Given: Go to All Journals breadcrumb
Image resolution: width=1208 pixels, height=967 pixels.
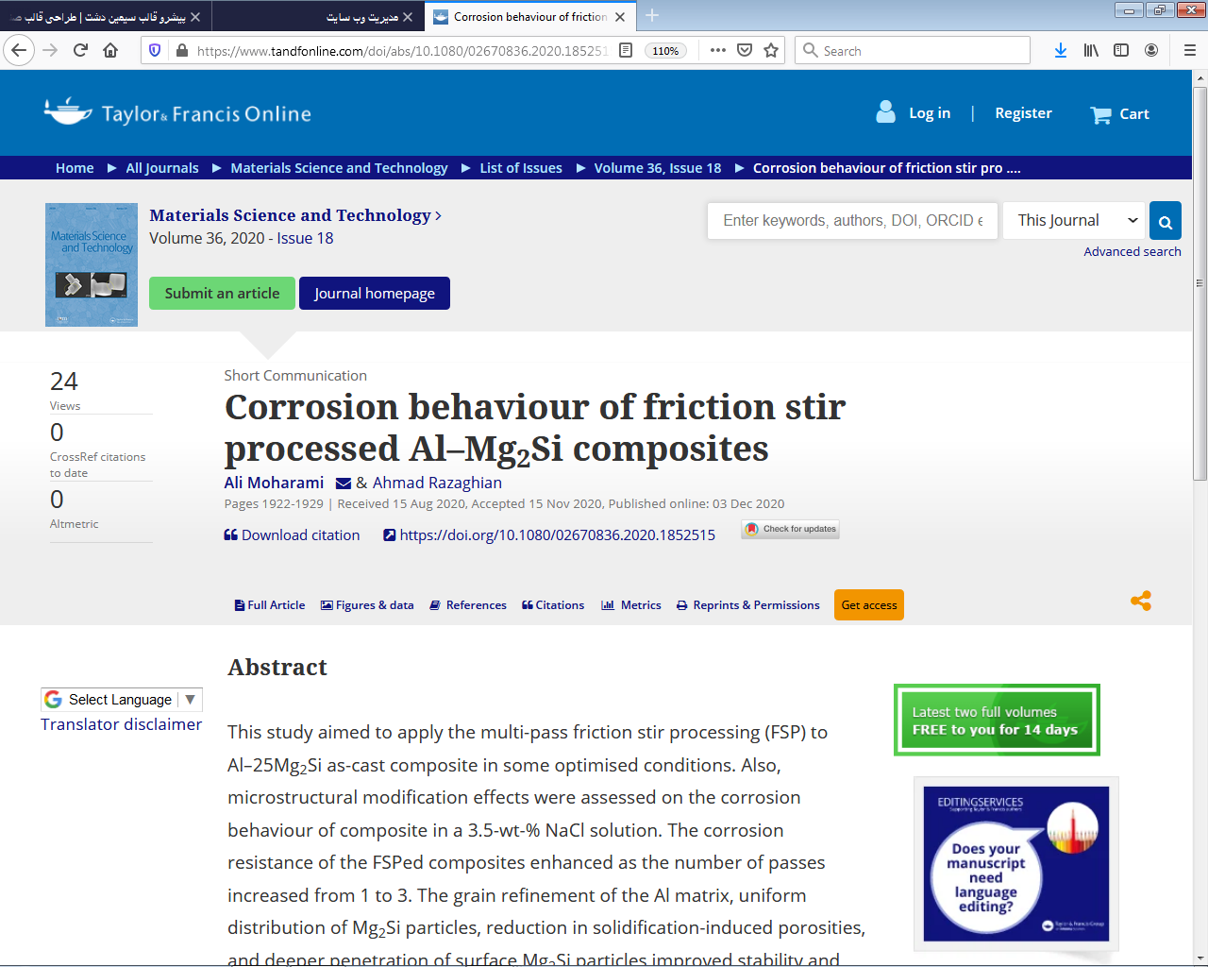Looking at the screenshot, I should coord(162,168).
